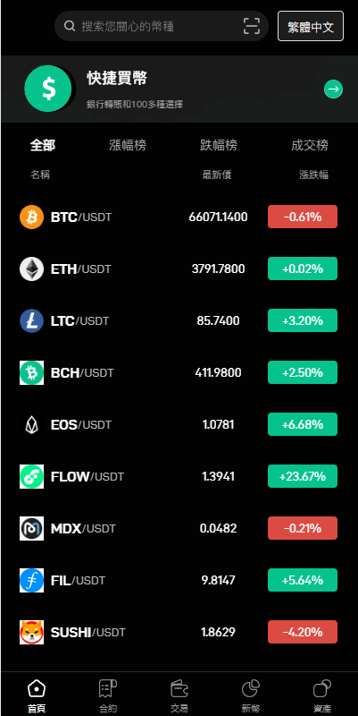The image size is (358, 716).
Task: Open the 繁體中文 language selector
Action: click(311, 27)
